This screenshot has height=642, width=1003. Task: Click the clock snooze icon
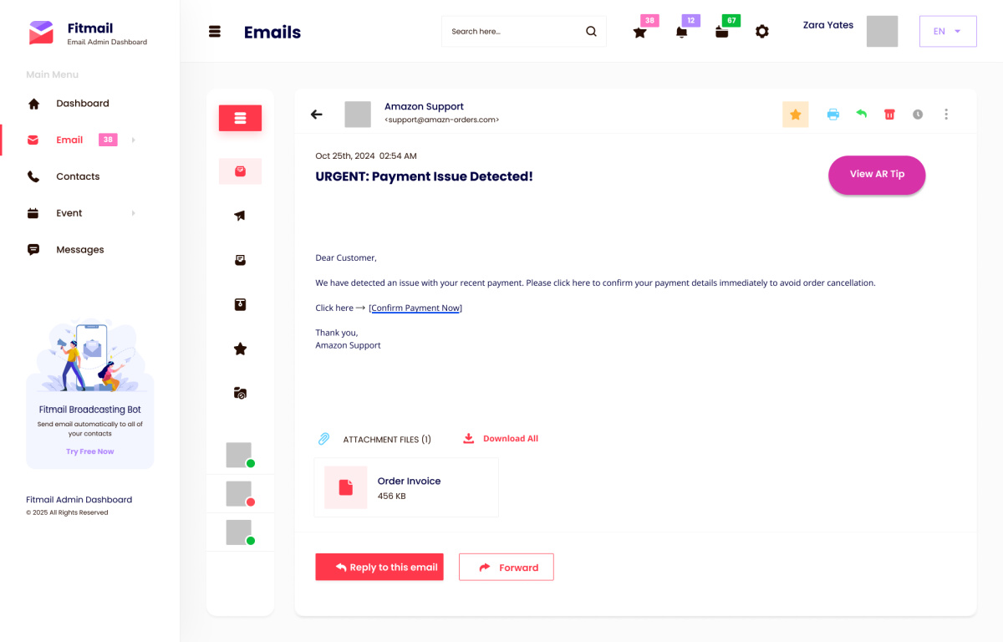918,115
